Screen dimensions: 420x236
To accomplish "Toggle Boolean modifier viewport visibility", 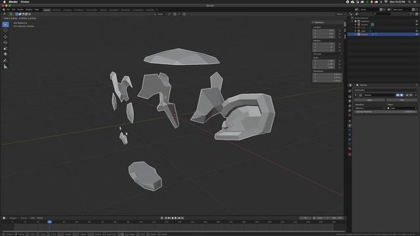I will pyautogui.click(x=402, y=95).
